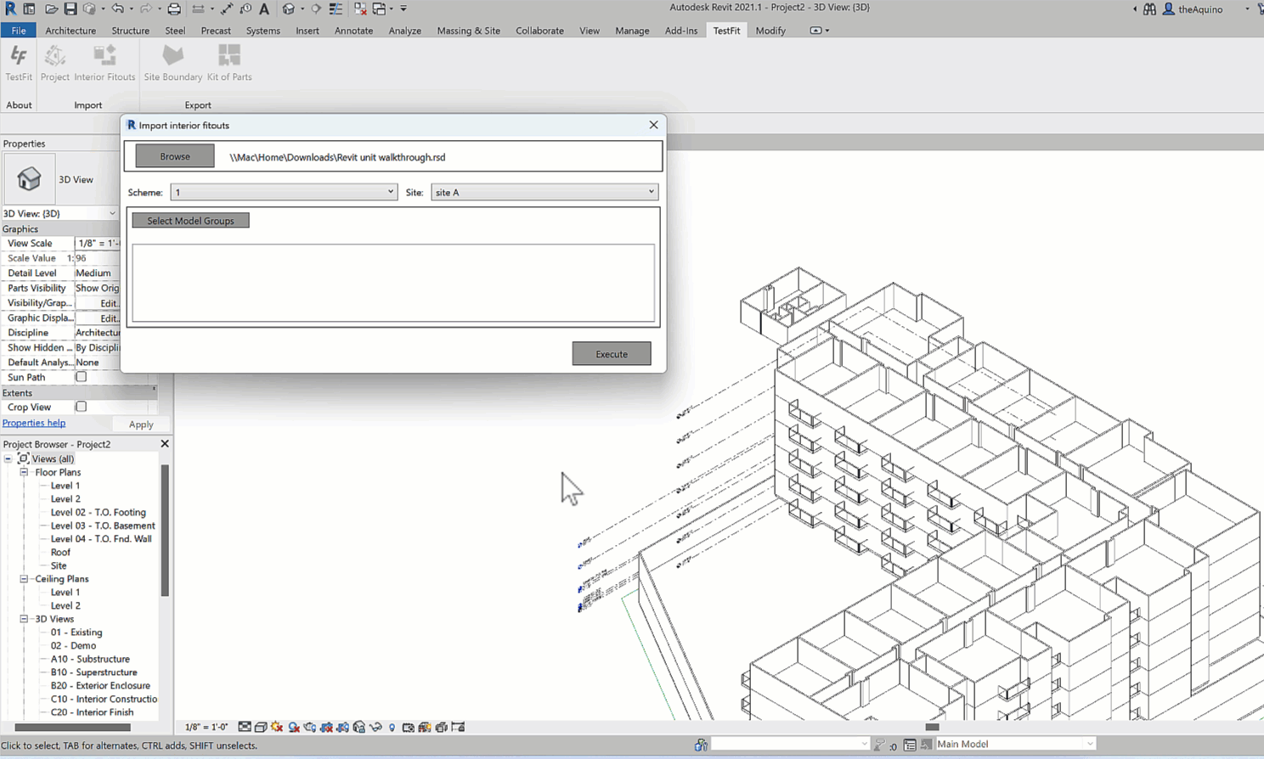Click the Temporary Hide/Isolate glasses icon
The image size is (1264, 759).
click(375, 727)
